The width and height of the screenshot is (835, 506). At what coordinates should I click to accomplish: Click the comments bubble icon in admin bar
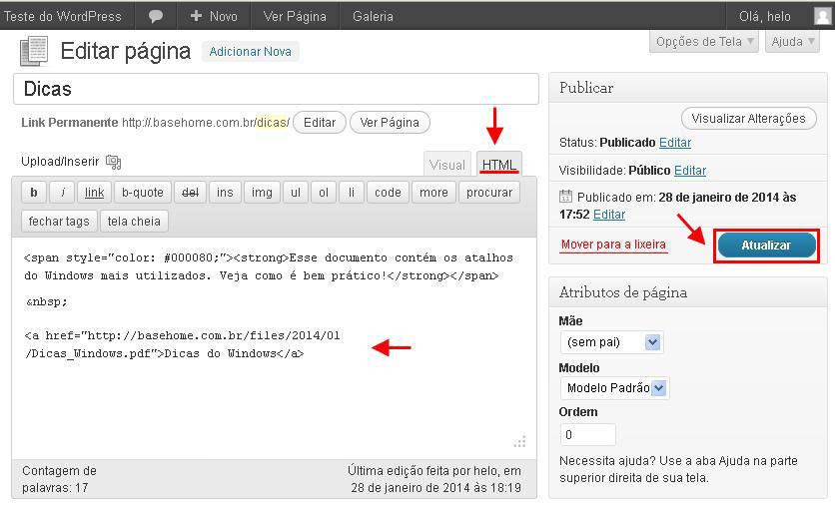click(156, 16)
